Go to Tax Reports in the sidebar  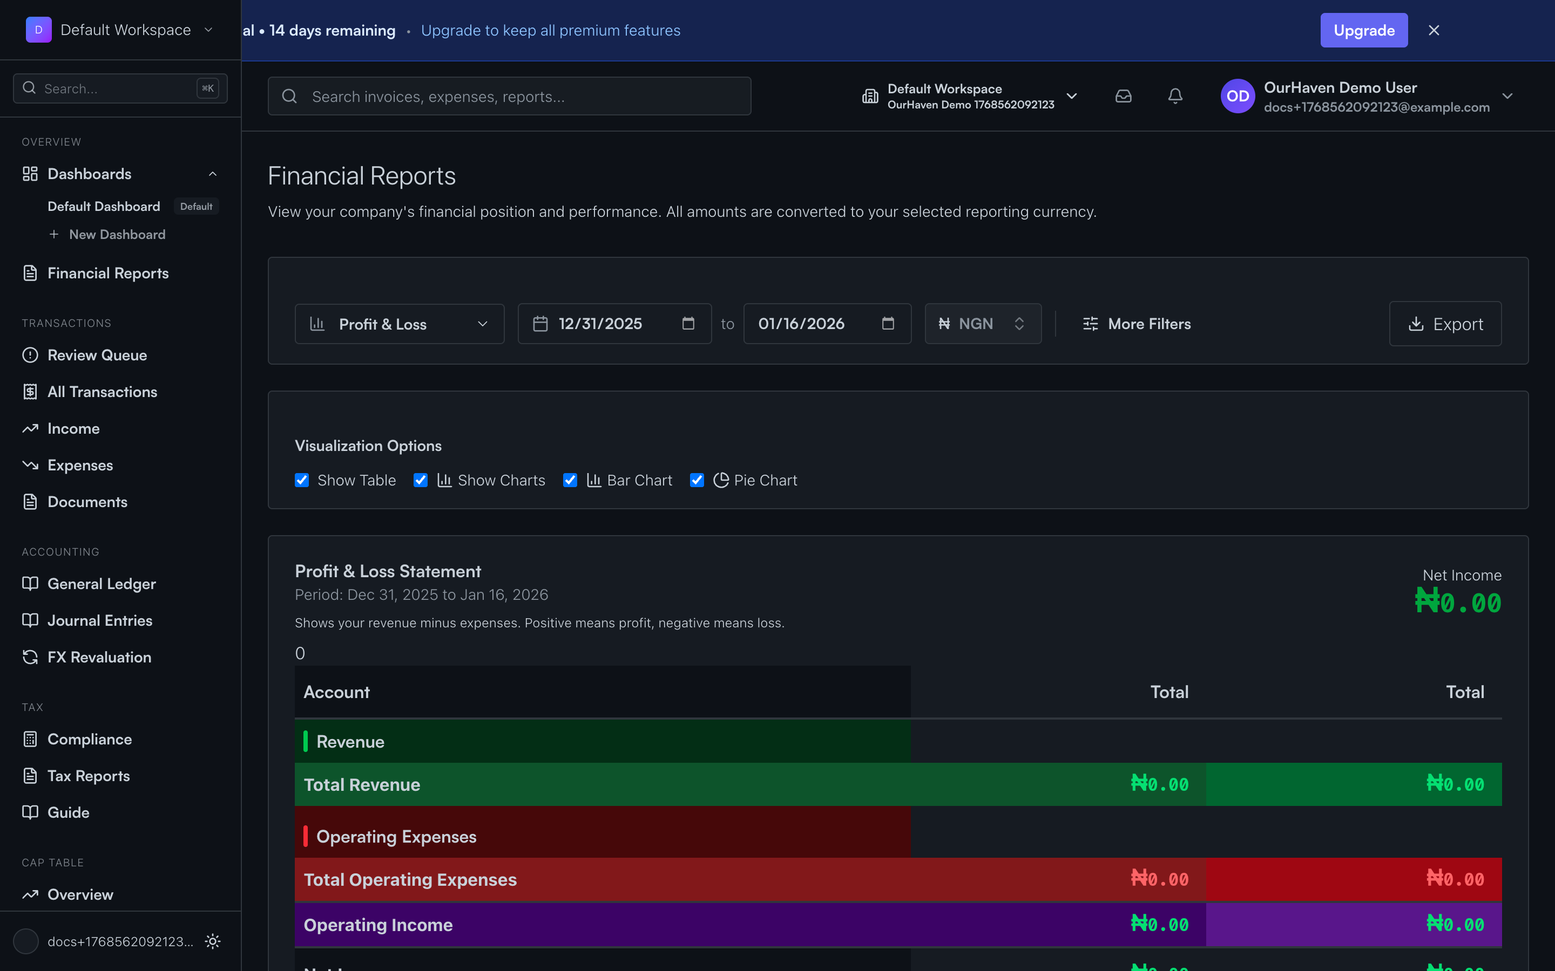pos(90,775)
